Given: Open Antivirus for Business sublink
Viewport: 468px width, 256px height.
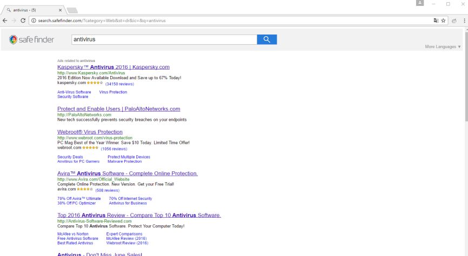Looking at the screenshot, I should (128, 203).
